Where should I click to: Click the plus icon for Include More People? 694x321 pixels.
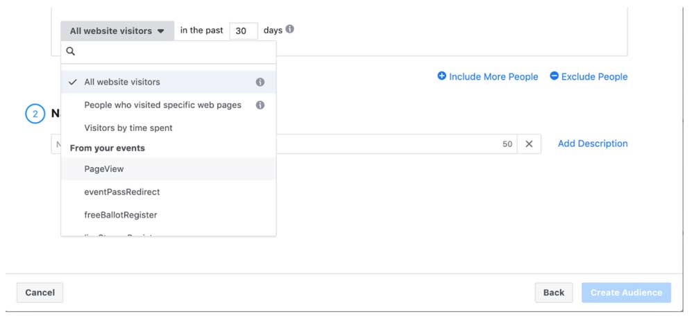coord(441,76)
